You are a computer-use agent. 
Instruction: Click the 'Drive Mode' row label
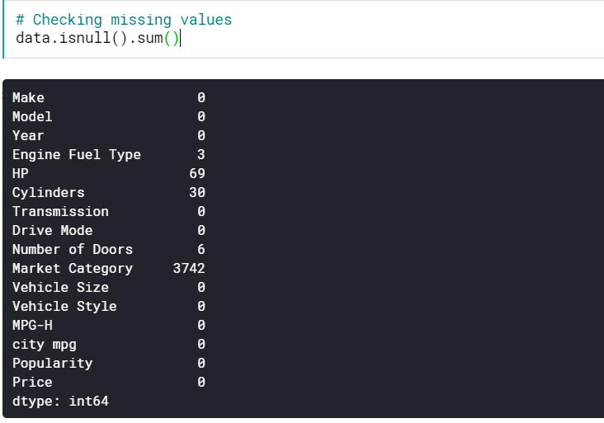[x=52, y=230]
